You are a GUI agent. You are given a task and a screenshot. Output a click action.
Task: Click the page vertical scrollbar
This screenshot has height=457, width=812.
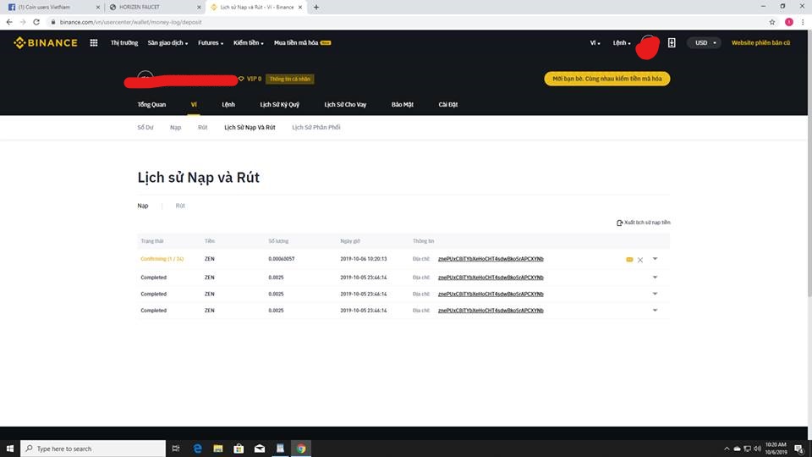pos(809,163)
